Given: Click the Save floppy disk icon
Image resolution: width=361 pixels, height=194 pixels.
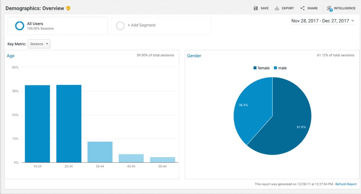Looking at the screenshot, I should pos(256,8).
